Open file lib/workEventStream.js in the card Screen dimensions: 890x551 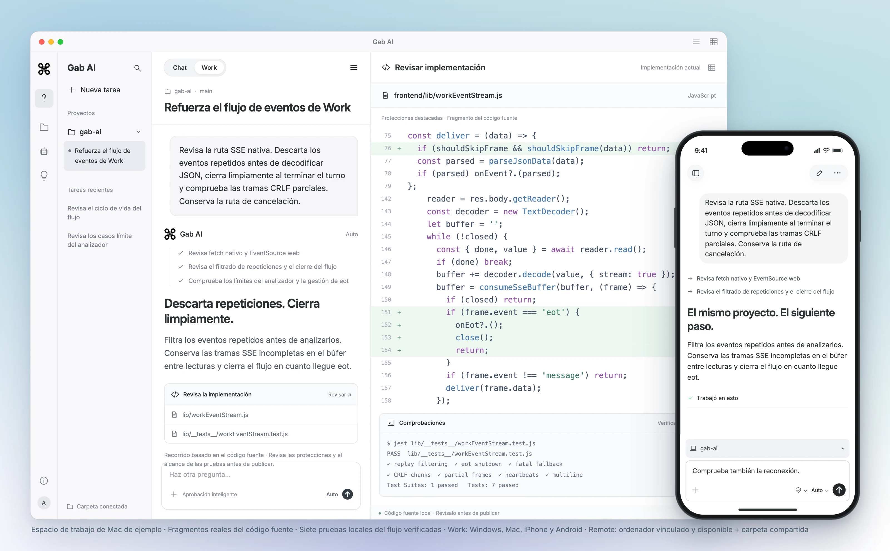tap(261, 415)
